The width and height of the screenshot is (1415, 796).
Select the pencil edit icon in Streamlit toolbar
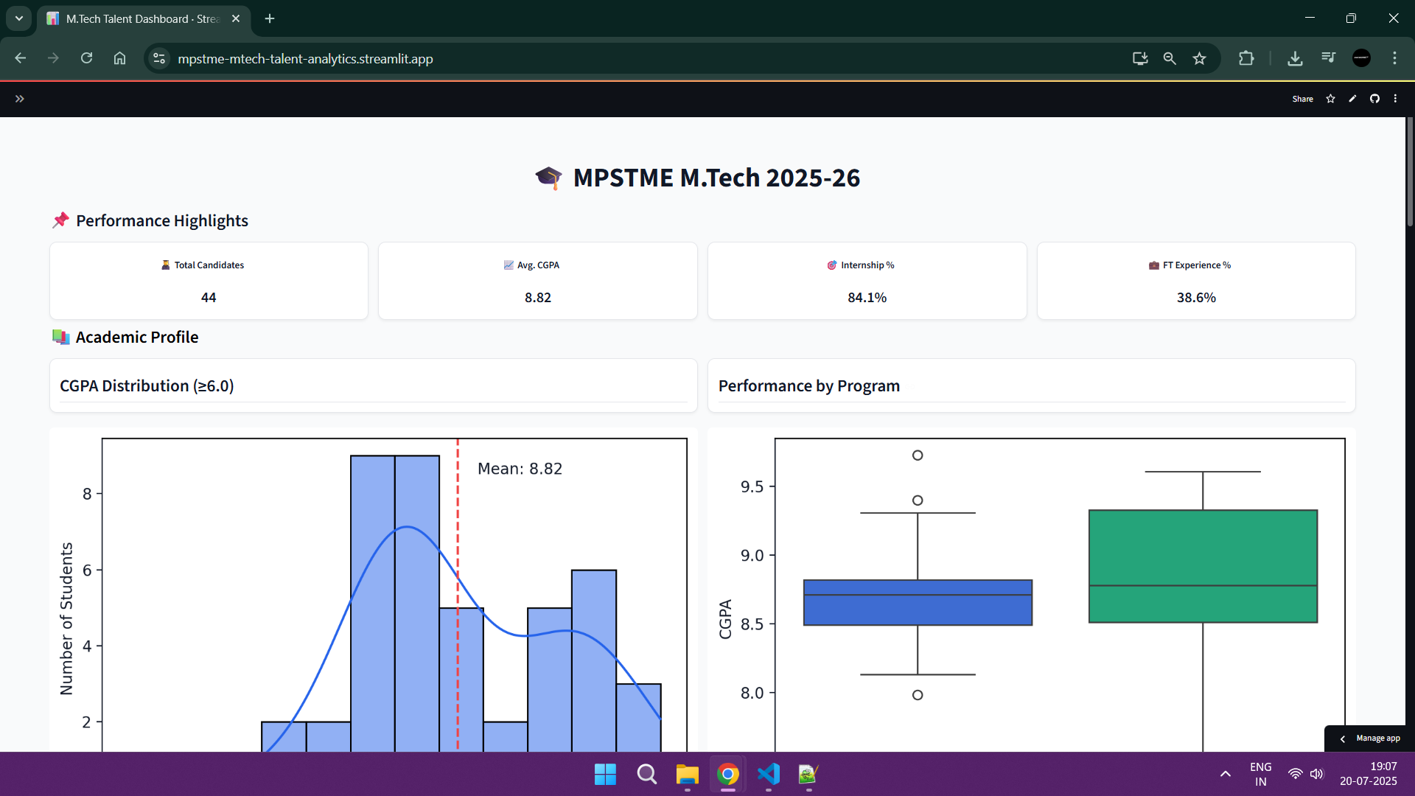pos(1352,98)
